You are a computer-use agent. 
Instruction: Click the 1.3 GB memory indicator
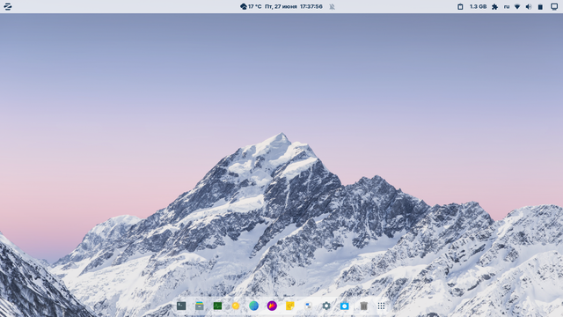pyautogui.click(x=479, y=6)
